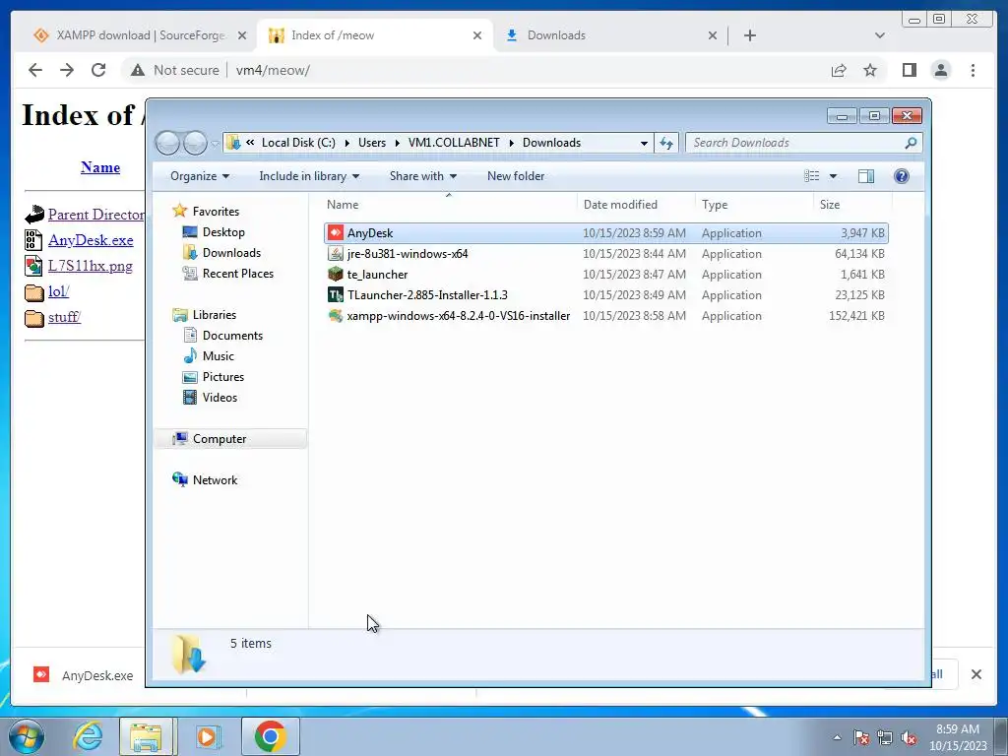Click the Explorer help question mark icon
This screenshot has width=1008, height=756.
point(902,176)
